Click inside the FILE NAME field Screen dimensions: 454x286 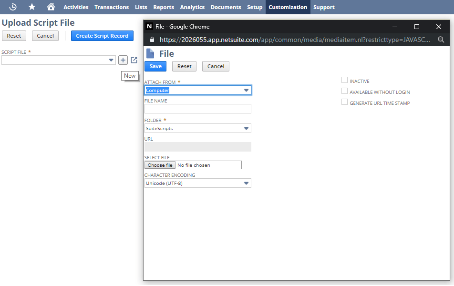[x=197, y=109]
